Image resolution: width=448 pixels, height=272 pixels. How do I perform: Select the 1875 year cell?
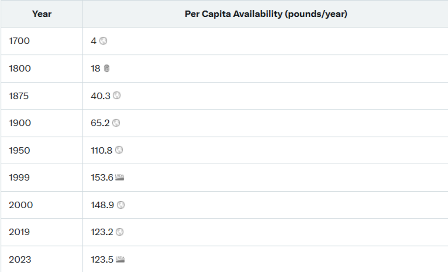pyautogui.click(x=42, y=96)
